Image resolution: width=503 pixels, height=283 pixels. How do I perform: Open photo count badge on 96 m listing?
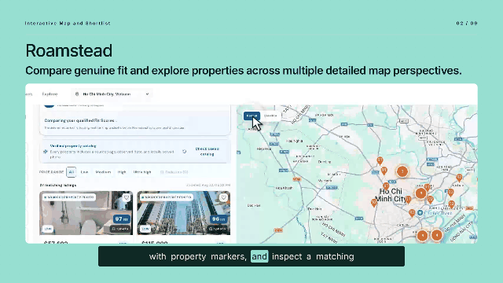[218, 229]
